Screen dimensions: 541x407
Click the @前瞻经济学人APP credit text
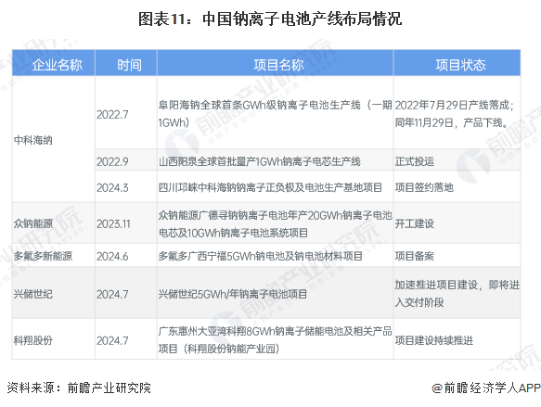[486, 388]
